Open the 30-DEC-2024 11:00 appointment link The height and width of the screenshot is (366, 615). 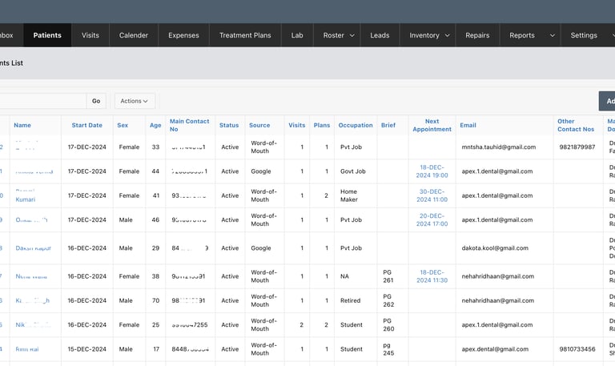[432, 195]
